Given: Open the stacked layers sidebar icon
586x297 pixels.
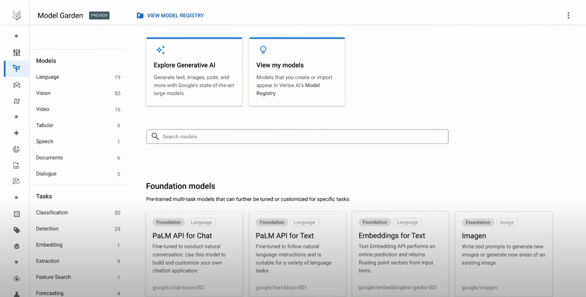Looking at the screenshot, I should [16, 246].
